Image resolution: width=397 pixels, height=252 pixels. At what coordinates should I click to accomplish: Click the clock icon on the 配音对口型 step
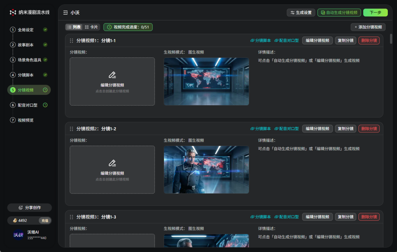click(46, 105)
